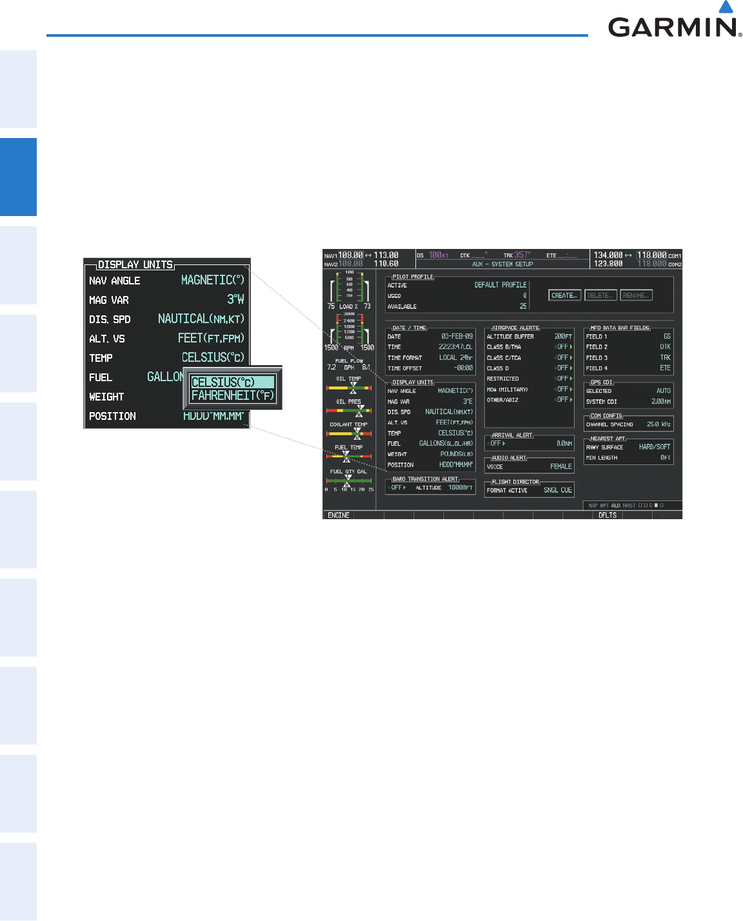Select the RPM engine gauge
This screenshot has width=743, height=921.
349,332
